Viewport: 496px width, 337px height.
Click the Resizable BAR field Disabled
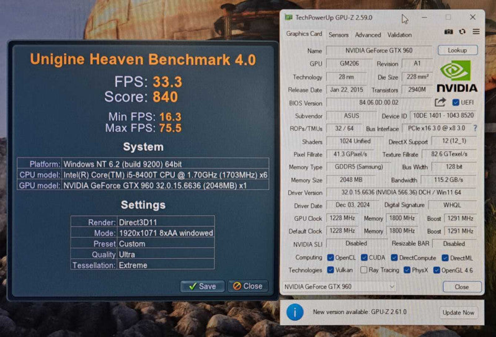(454, 244)
